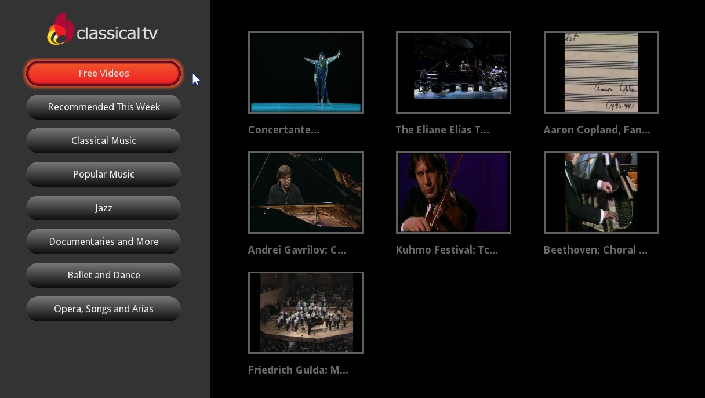Click the Aaron Copland title text

[x=597, y=130]
